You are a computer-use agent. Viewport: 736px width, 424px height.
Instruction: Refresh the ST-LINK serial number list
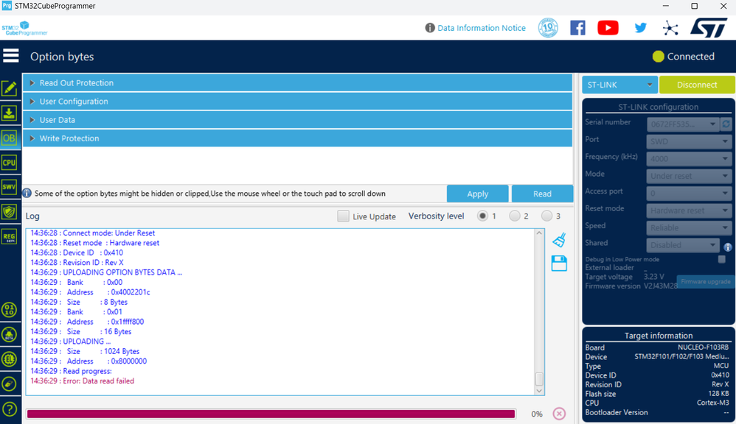pos(726,124)
